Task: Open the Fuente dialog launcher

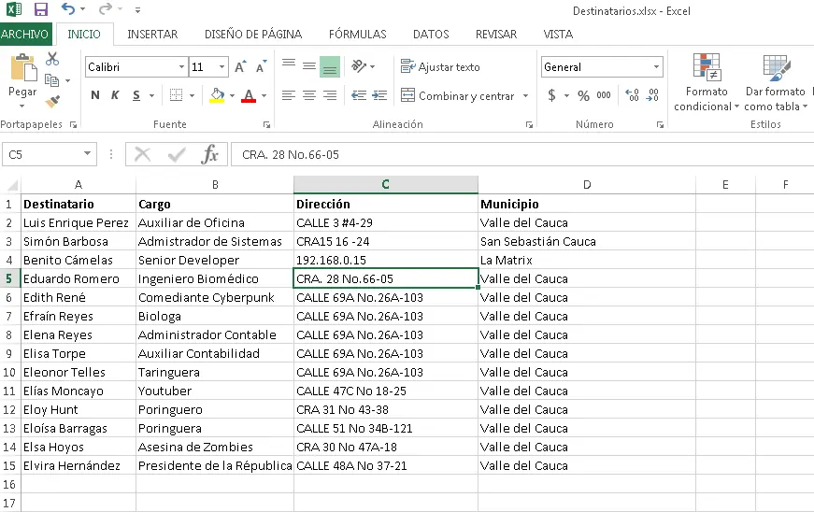Action: tap(267, 124)
